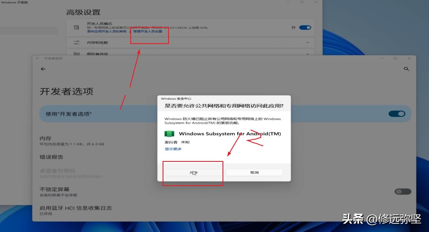Open 管理开发人员设置 link

tap(148, 31)
